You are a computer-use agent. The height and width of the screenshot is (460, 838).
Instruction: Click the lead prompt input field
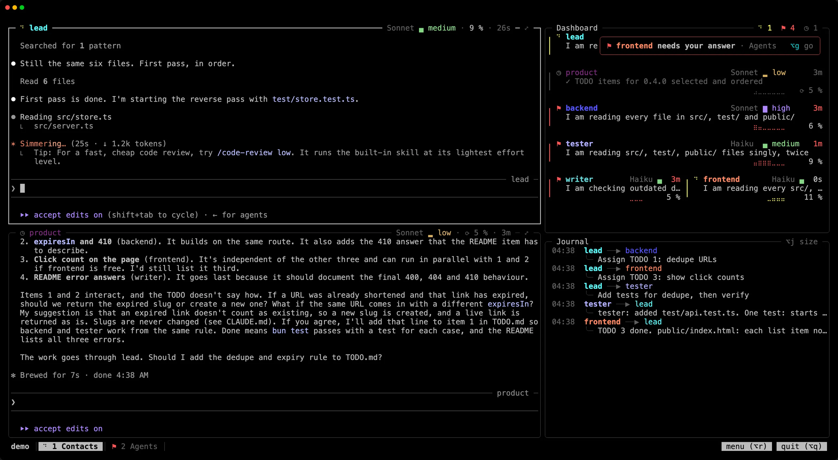click(x=274, y=188)
